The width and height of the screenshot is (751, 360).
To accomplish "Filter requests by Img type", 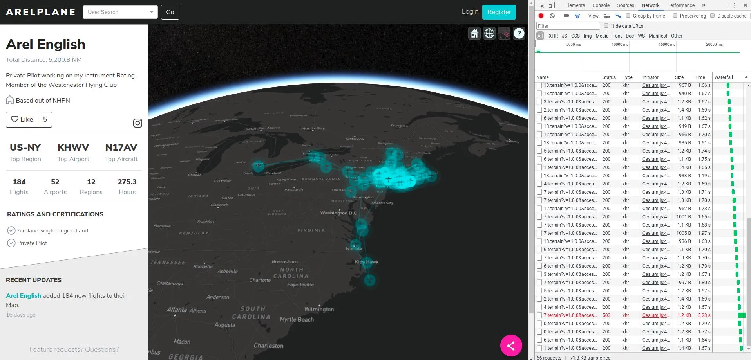I will [x=588, y=36].
